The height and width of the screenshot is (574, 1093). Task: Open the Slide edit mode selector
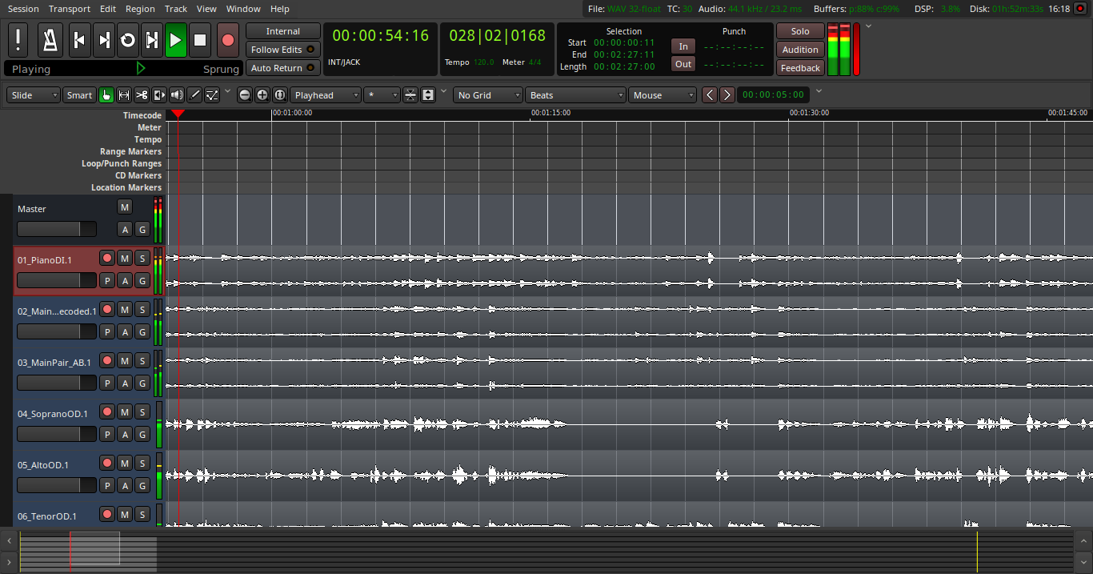click(x=32, y=94)
